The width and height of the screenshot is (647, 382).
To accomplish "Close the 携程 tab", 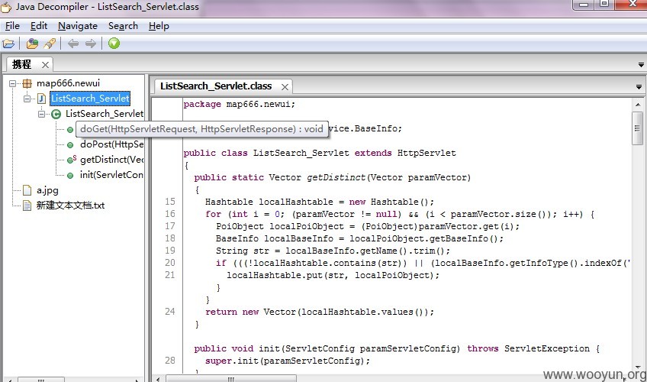I will [x=45, y=65].
